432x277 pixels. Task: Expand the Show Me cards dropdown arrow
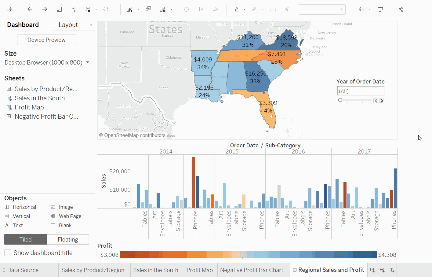pos(370,9)
